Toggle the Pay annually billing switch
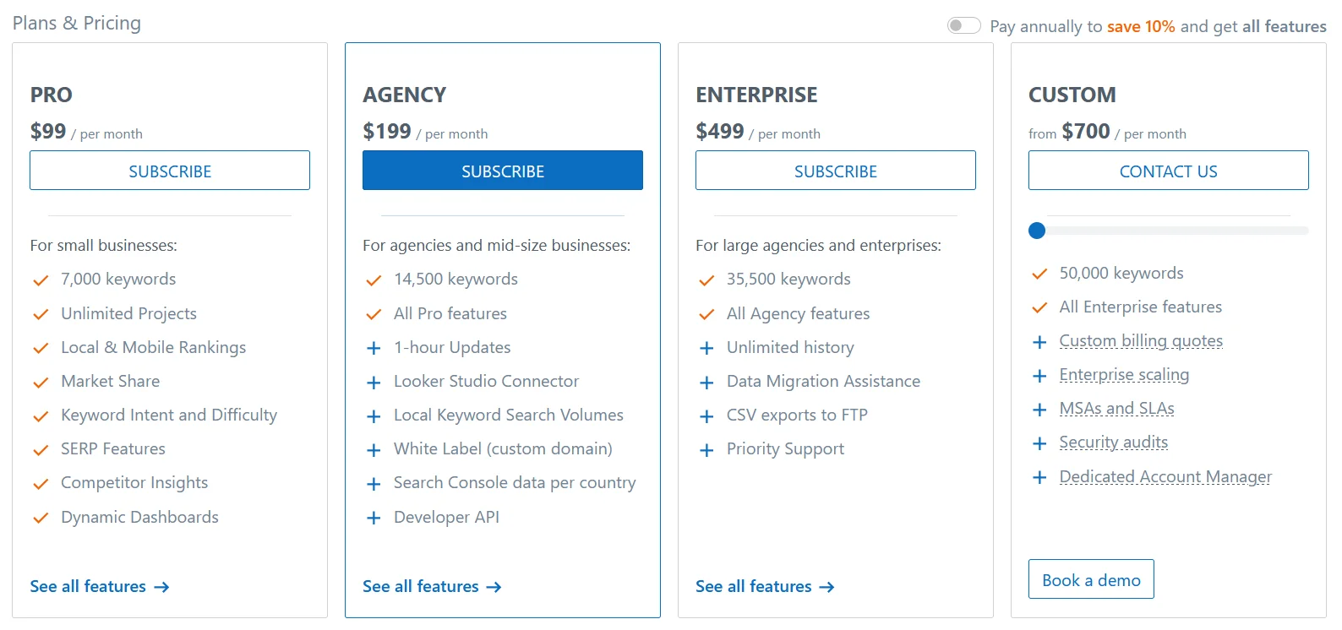Screen dimensions: 1342x630 [x=963, y=25]
